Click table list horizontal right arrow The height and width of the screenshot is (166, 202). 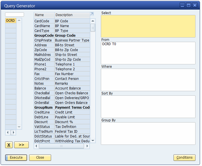pos(13,132)
